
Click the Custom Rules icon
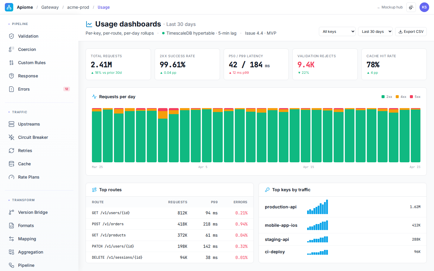11,63
